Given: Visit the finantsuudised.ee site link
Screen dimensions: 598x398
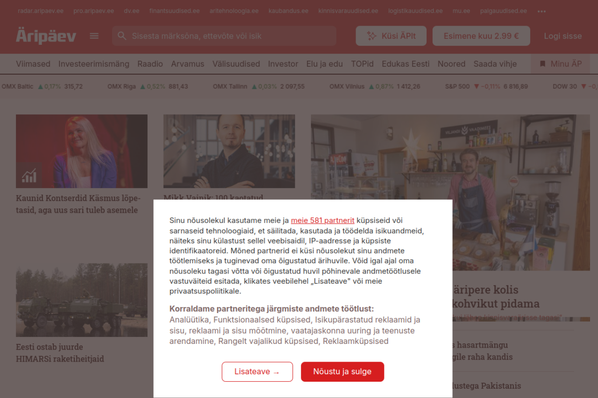Looking at the screenshot, I should [174, 11].
